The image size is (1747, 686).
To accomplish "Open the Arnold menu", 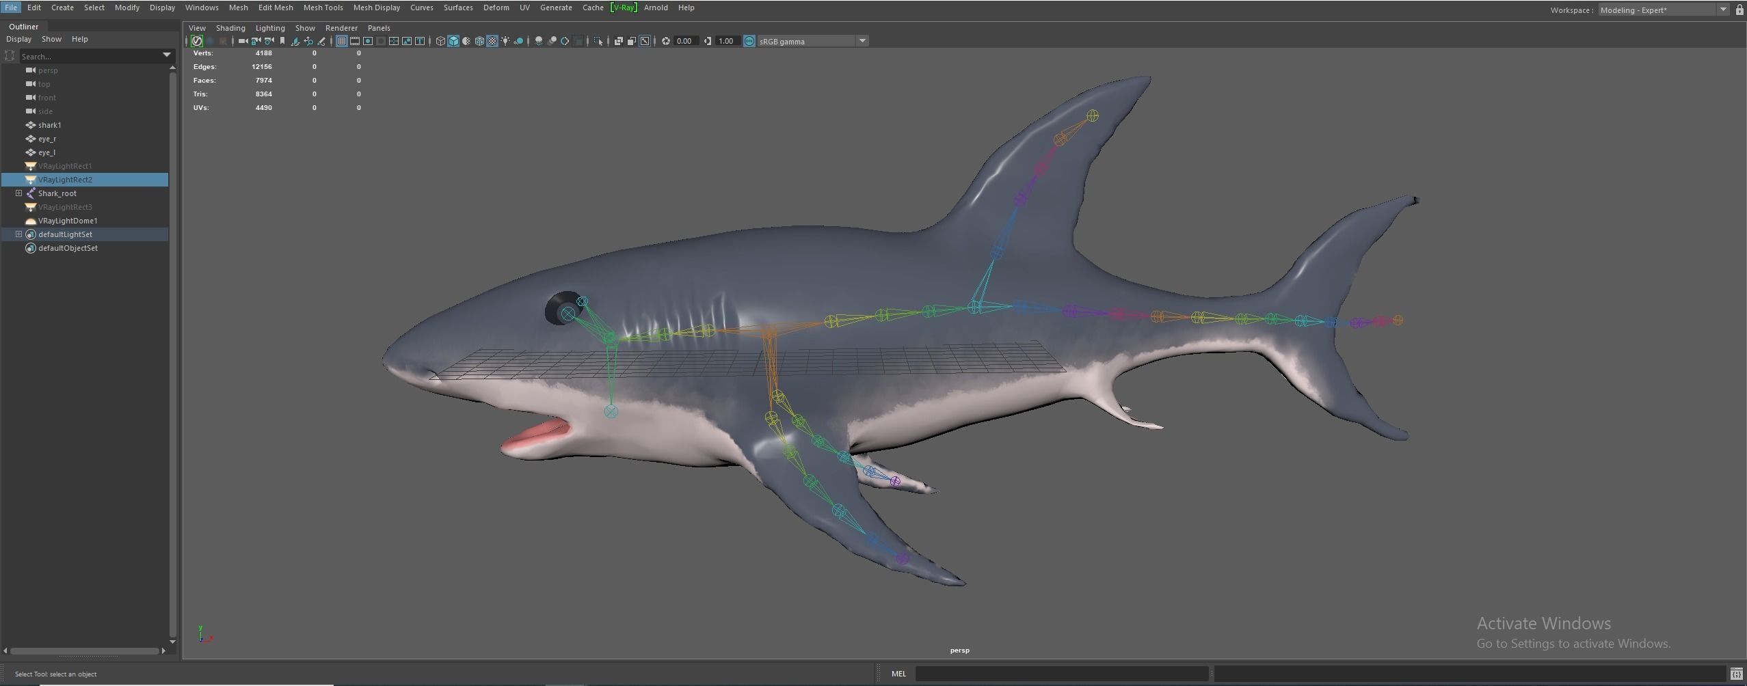I will (x=656, y=8).
